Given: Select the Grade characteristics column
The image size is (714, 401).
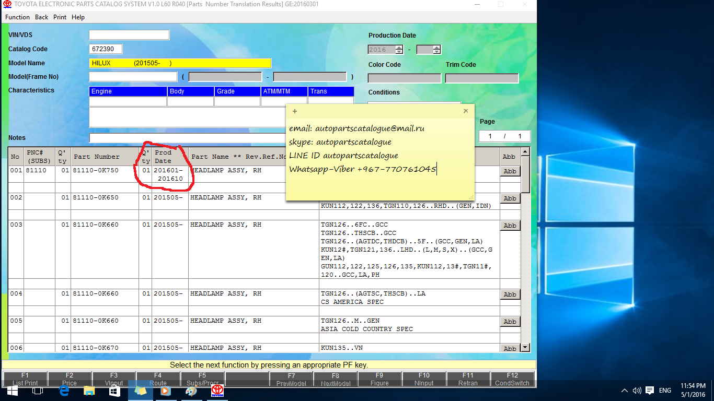Looking at the screenshot, I should (x=237, y=91).
